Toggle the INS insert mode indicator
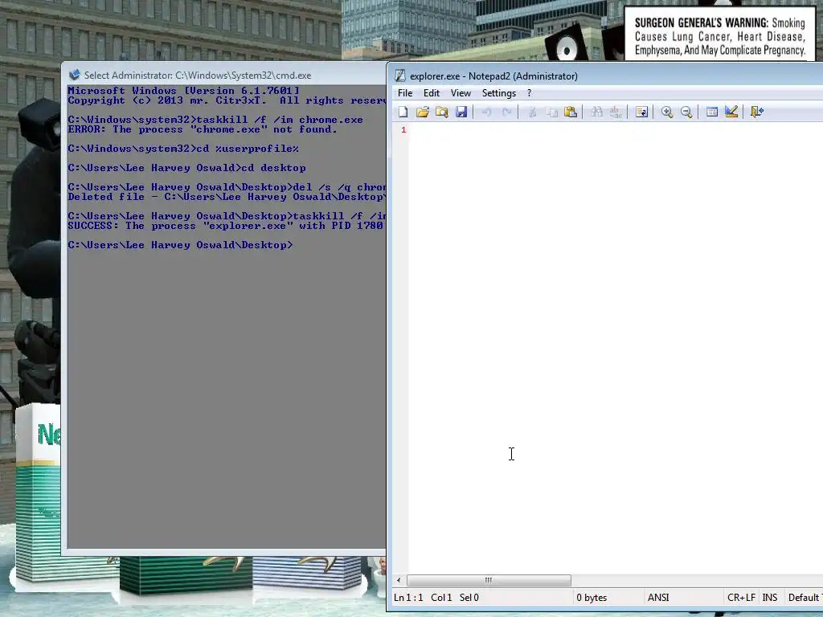823x617 pixels. pos(769,598)
